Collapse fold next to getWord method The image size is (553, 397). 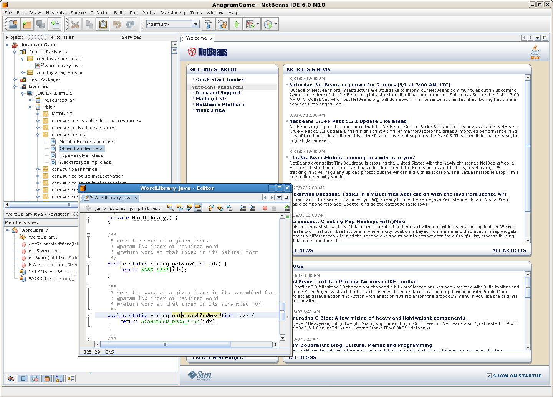coord(88,264)
